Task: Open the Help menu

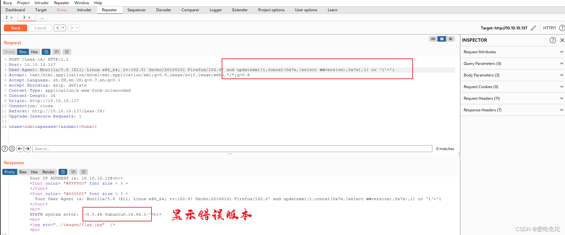Action: coord(98,3)
